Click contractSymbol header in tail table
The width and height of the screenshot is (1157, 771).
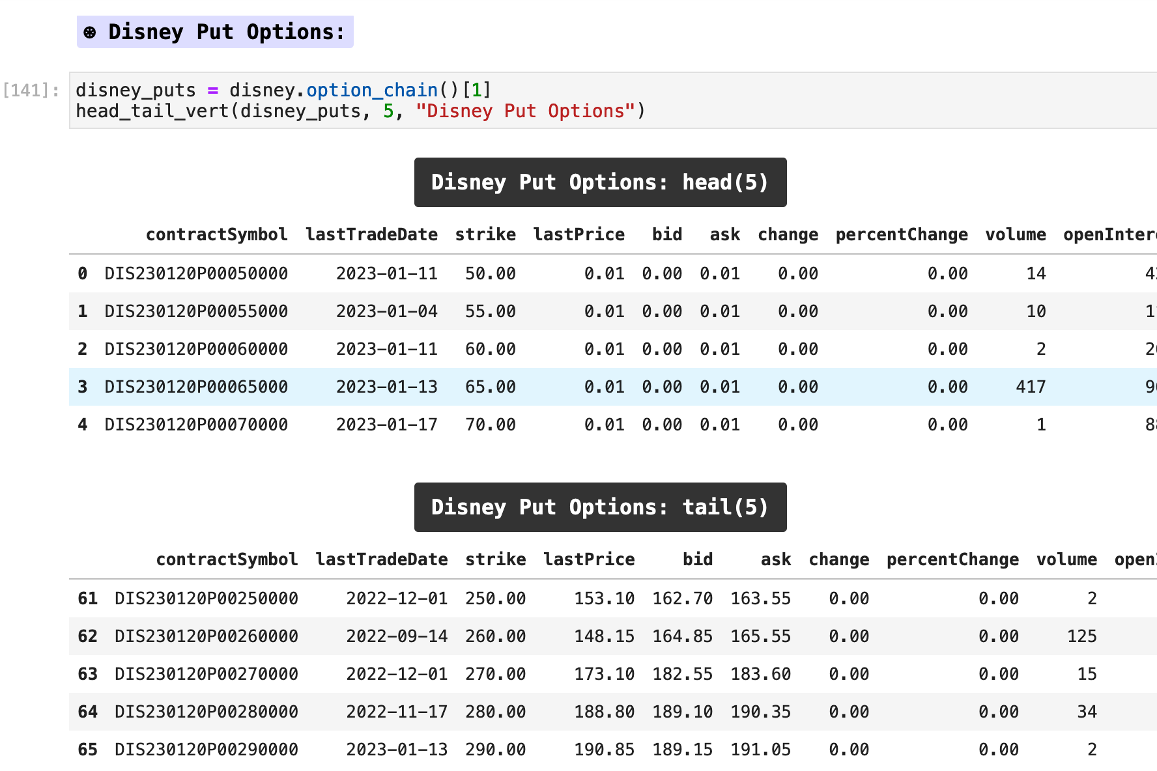[227, 559]
